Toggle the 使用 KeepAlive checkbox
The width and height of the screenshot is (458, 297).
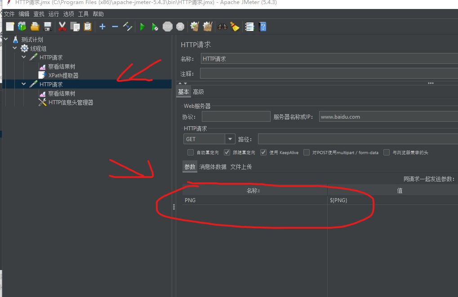coord(263,152)
